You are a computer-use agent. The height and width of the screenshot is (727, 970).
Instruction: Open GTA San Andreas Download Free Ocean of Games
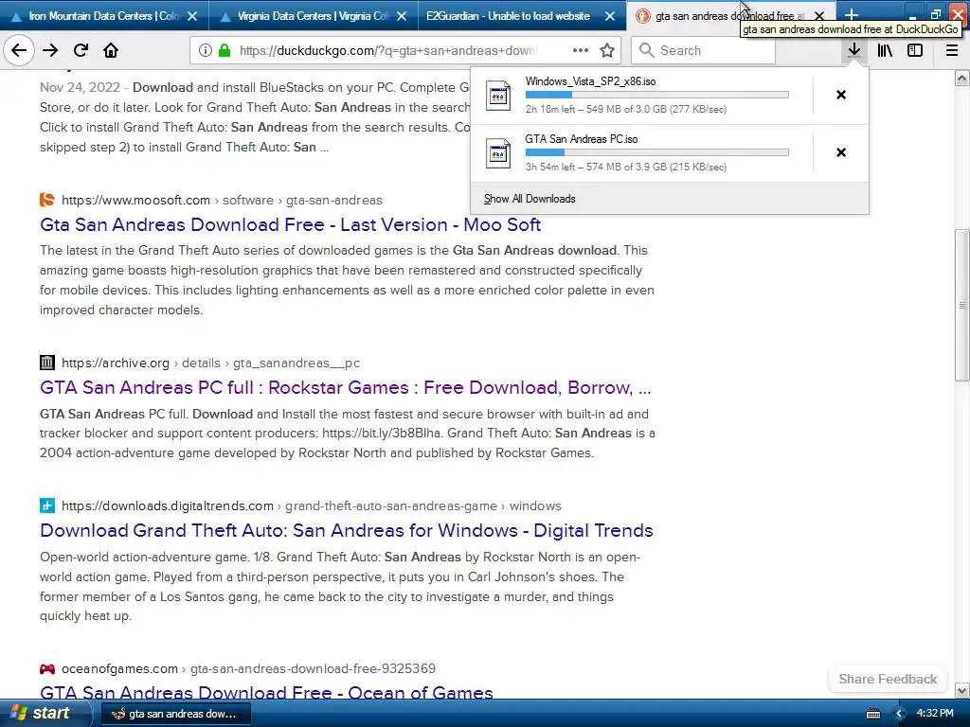click(266, 692)
